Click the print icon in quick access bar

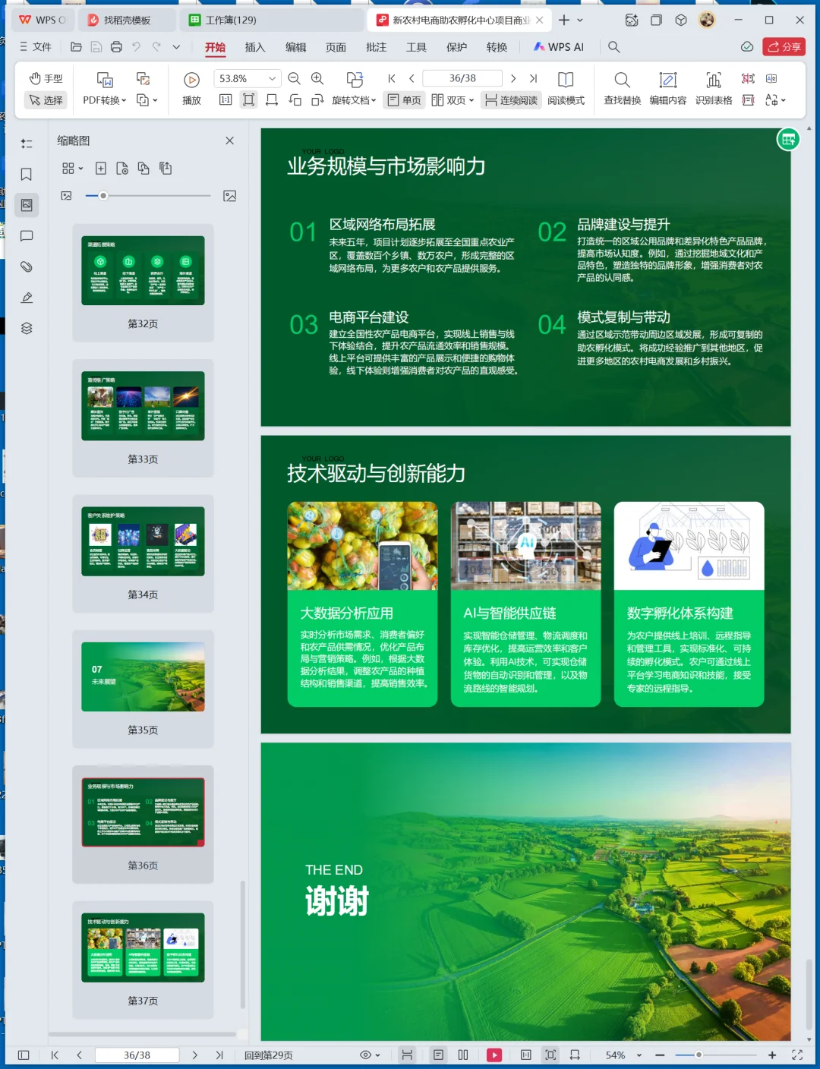tap(116, 47)
